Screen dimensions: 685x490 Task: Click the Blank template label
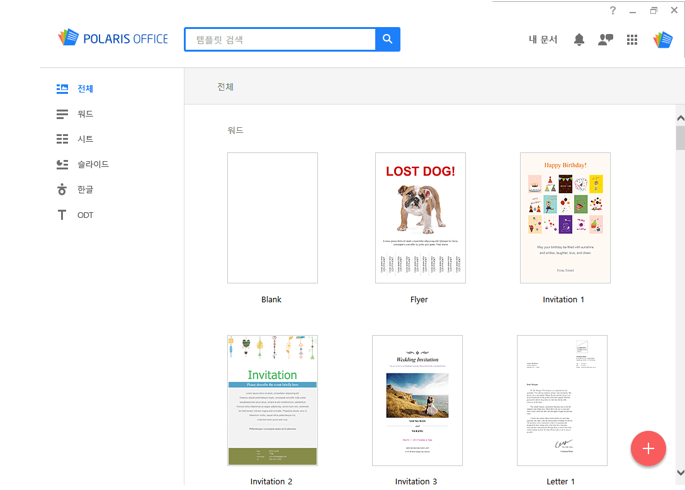pyautogui.click(x=271, y=299)
